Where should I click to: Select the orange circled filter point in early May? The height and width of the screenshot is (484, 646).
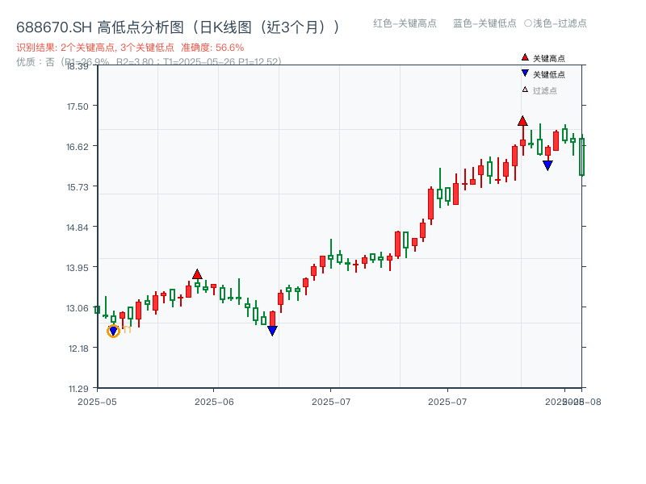pyautogui.click(x=113, y=330)
